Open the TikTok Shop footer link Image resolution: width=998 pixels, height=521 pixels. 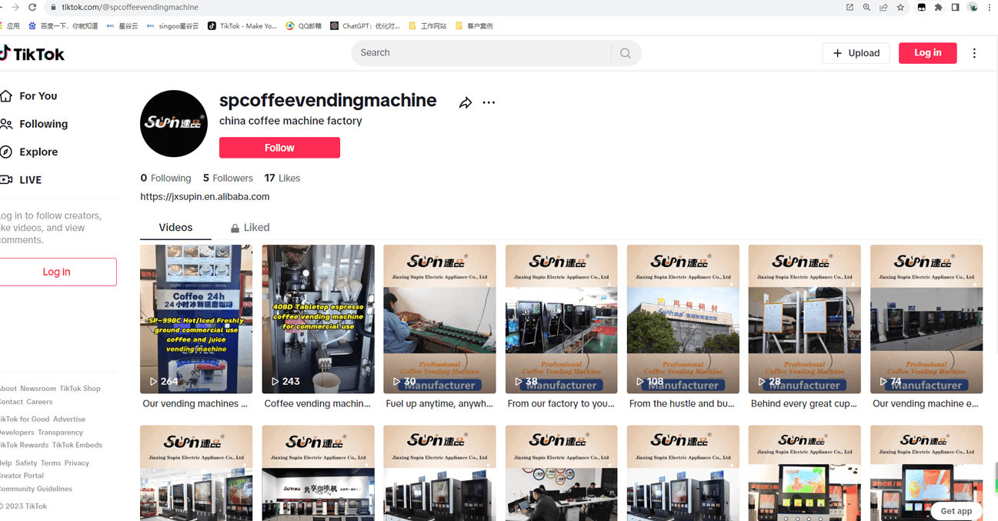[x=80, y=389]
